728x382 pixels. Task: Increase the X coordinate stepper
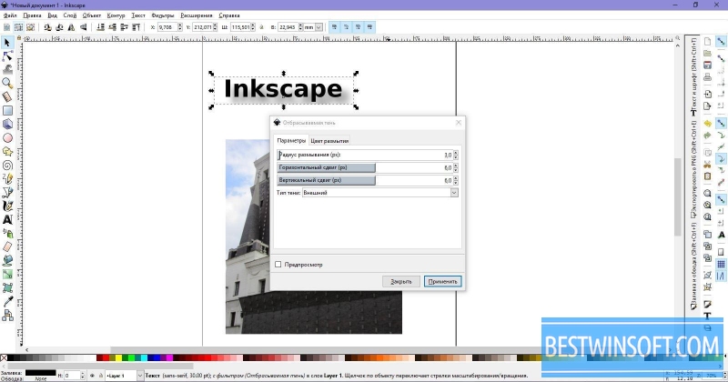(x=180, y=25)
